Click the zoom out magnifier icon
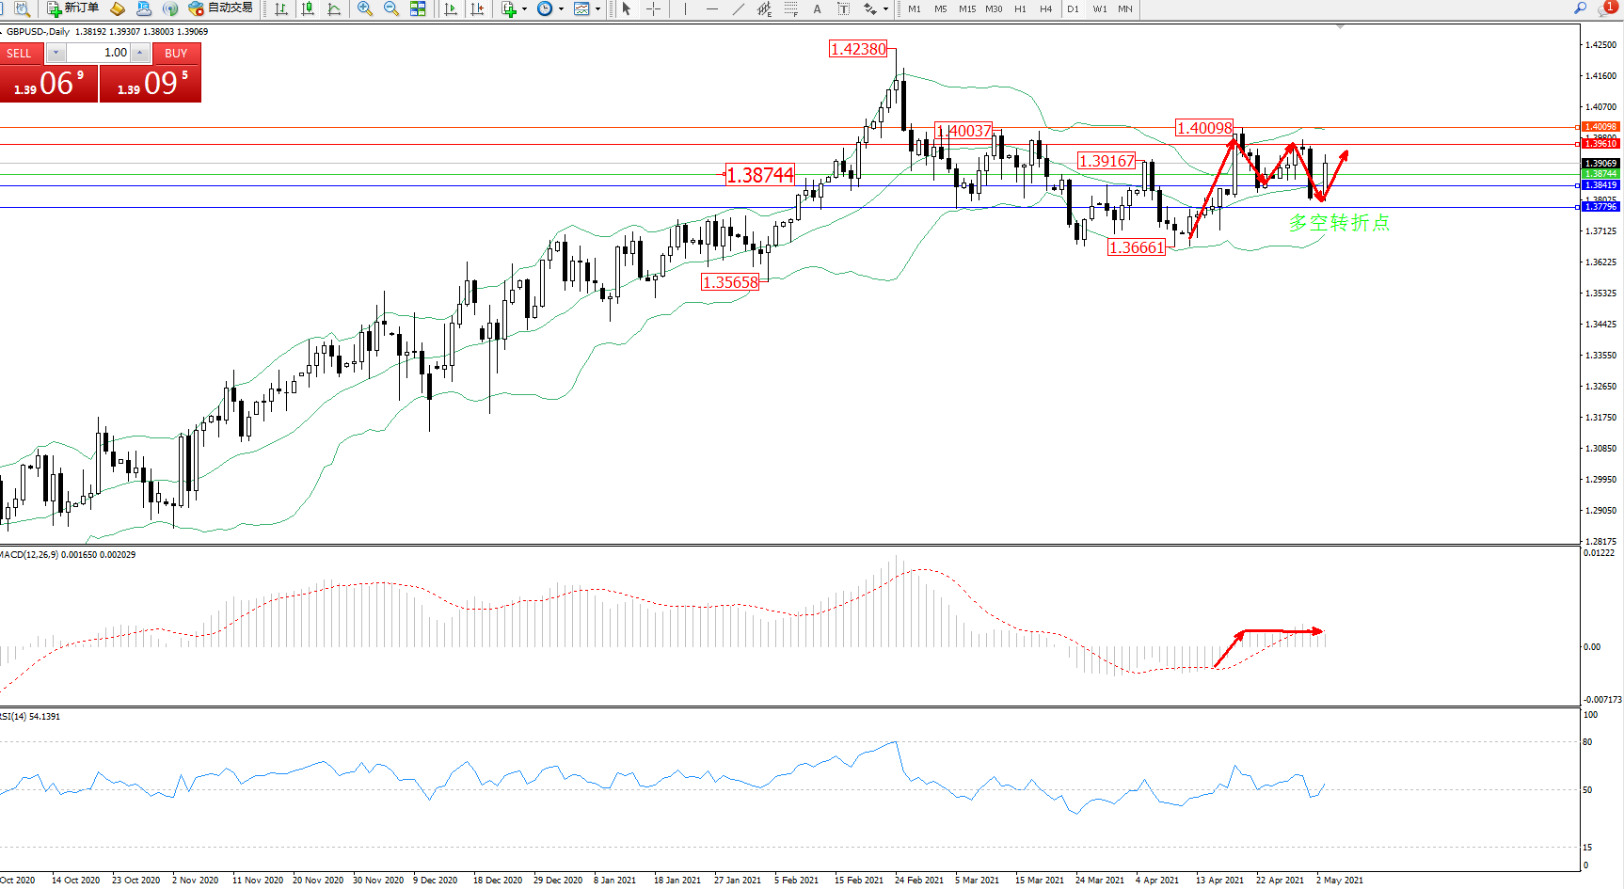The image size is (1624, 889). click(391, 8)
